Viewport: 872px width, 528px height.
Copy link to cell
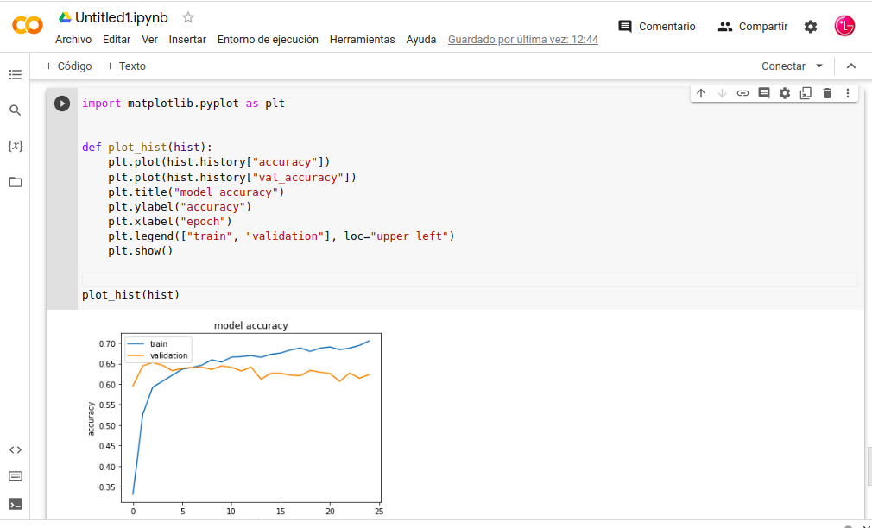(742, 93)
